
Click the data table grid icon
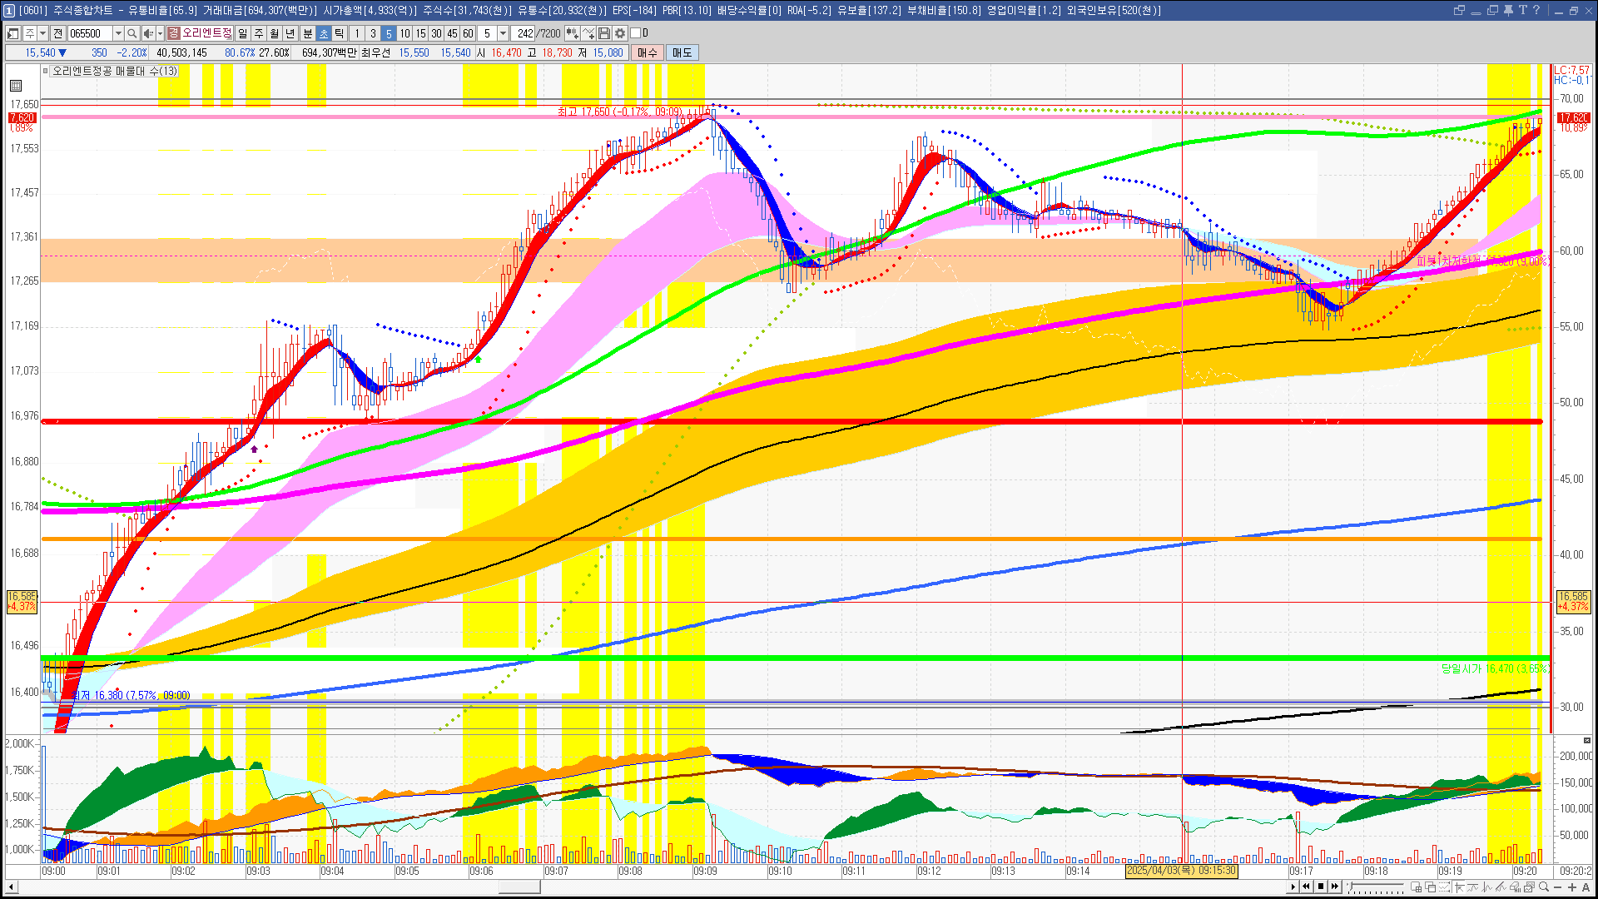tap(16, 86)
